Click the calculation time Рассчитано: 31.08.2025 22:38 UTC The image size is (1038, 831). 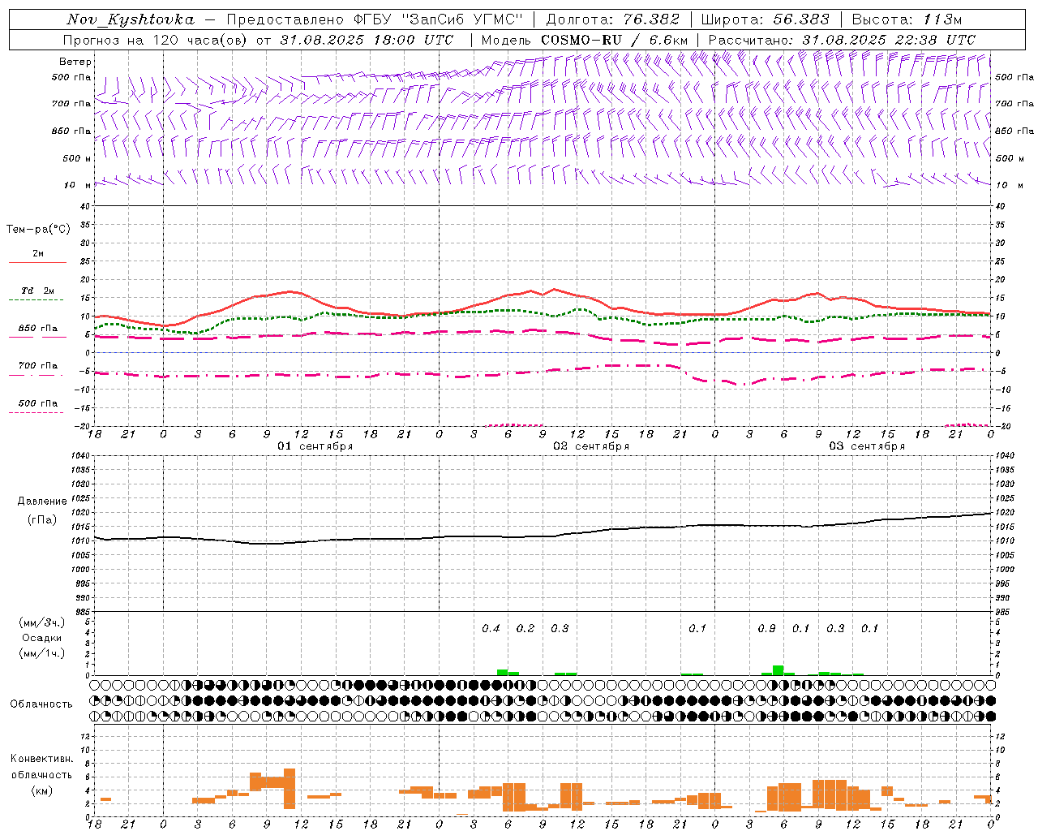pos(842,40)
